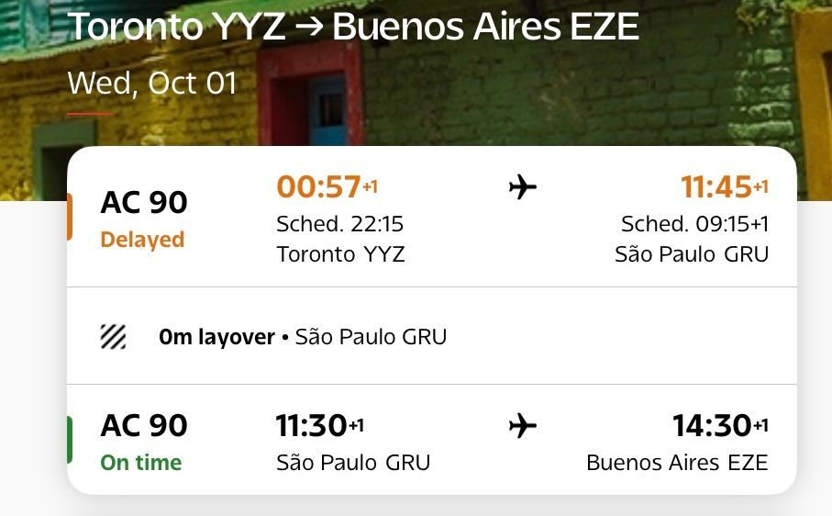Viewport: 832px width, 516px height.
Task: Select the On time status label
Action: 141,462
